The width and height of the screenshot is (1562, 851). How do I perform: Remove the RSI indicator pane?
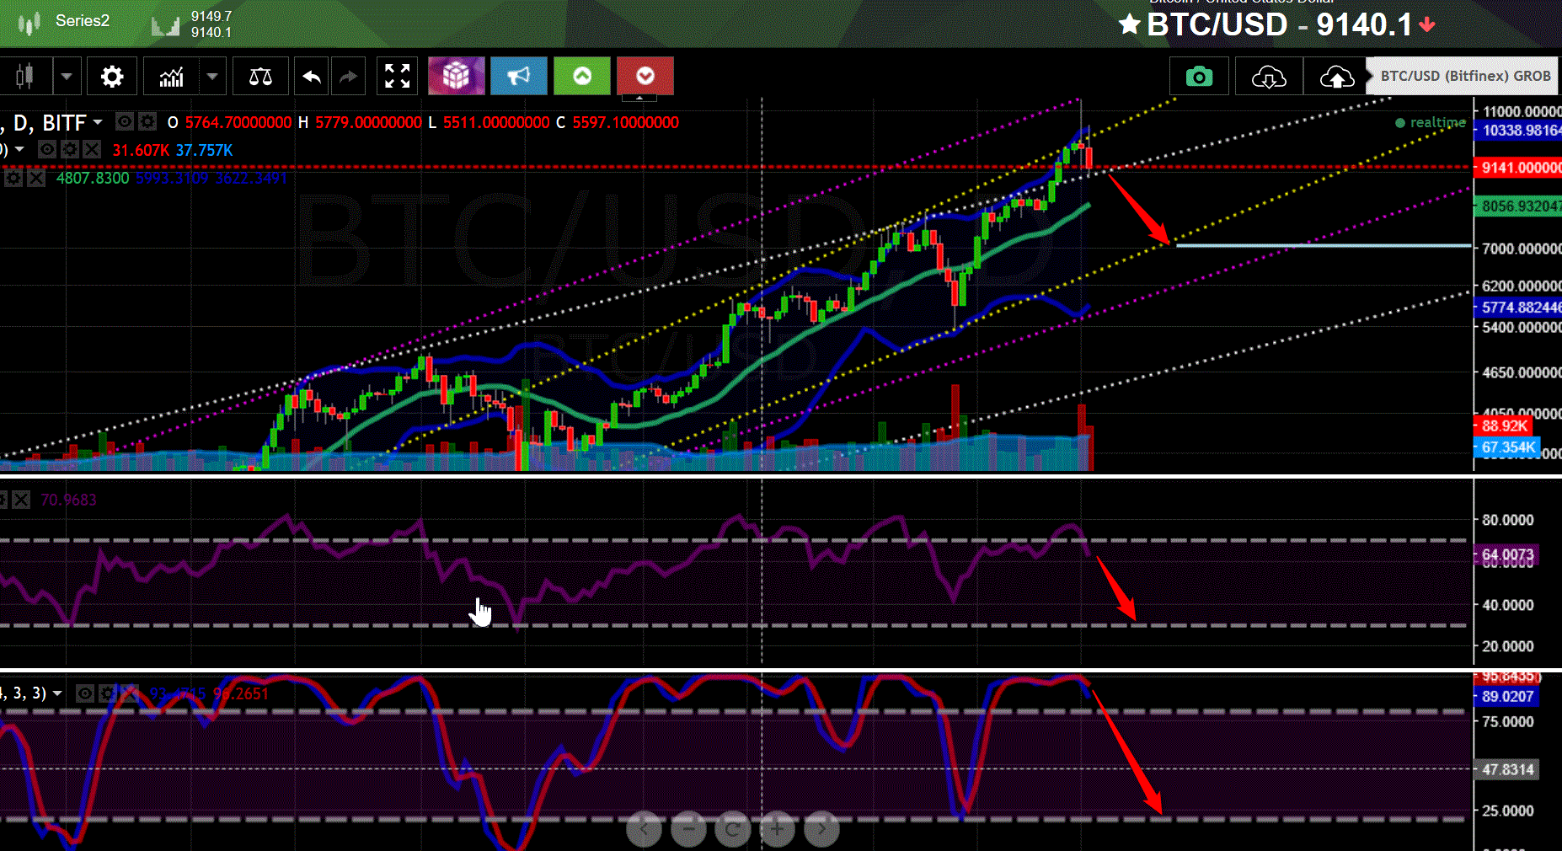[21, 500]
